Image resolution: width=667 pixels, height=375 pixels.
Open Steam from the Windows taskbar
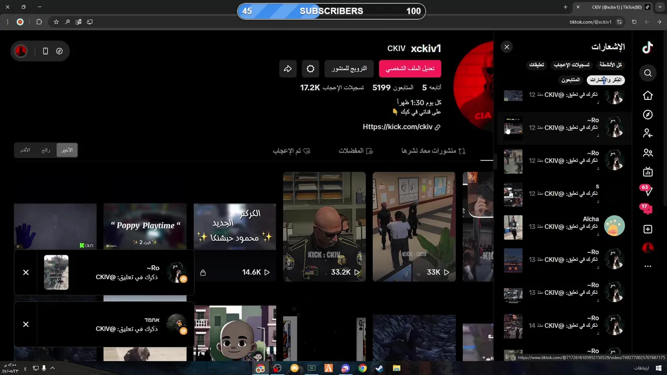coord(379,368)
